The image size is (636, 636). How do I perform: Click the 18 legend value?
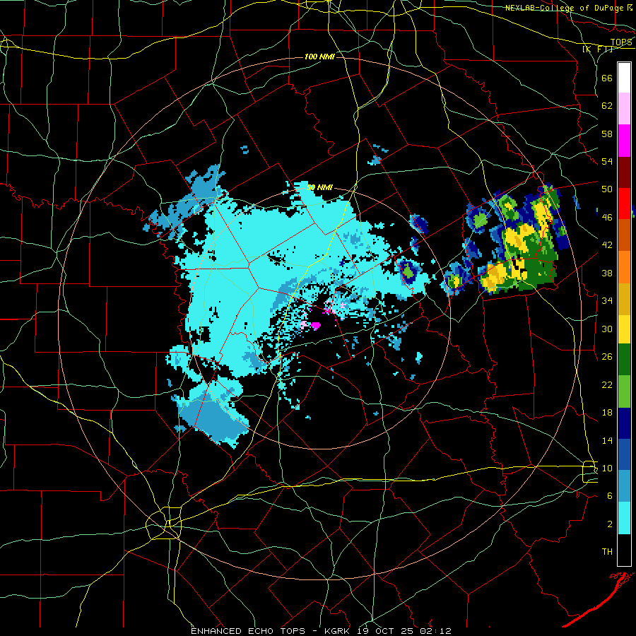click(607, 413)
